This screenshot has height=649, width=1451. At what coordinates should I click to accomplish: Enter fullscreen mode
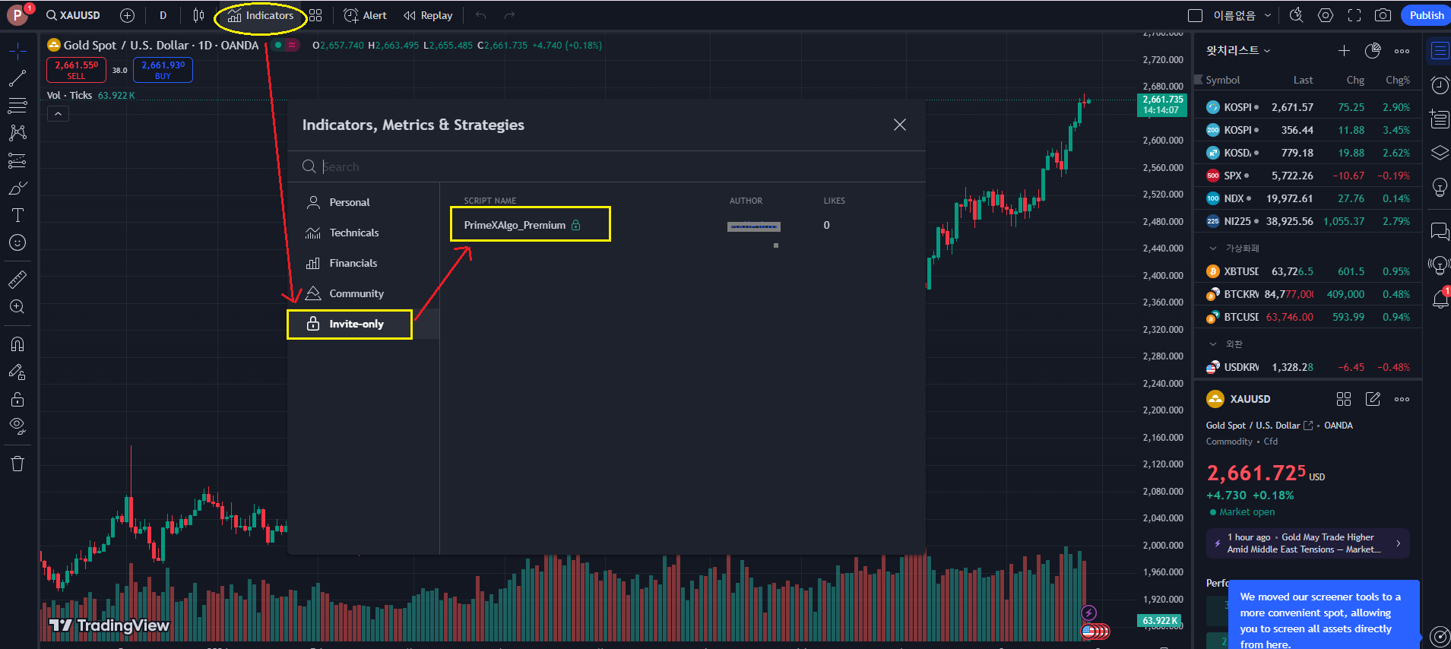1354,15
